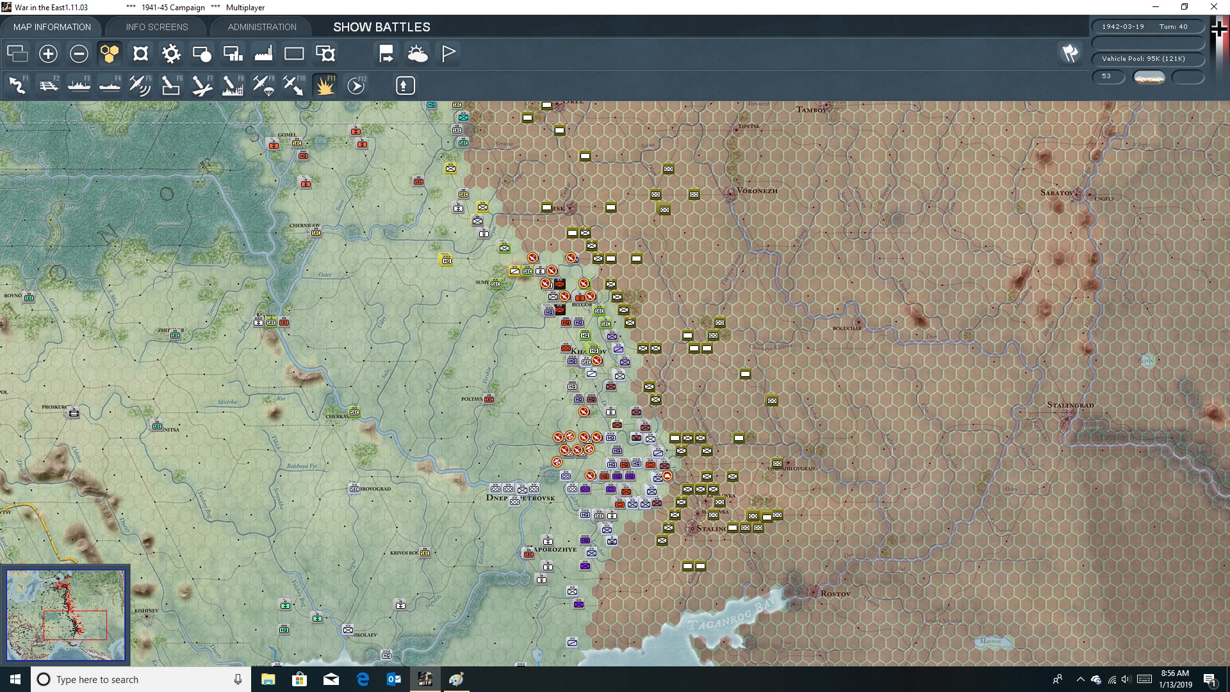Toggle the zoom out magnifier control
The height and width of the screenshot is (692, 1230).
78,54
